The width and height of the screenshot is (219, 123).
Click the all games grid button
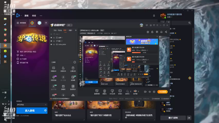[21, 23]
